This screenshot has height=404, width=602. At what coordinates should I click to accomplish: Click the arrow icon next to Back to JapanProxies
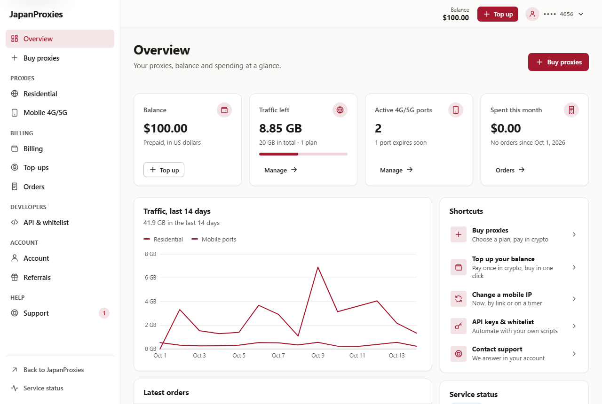pyautogui.click(x=15, y=370)
